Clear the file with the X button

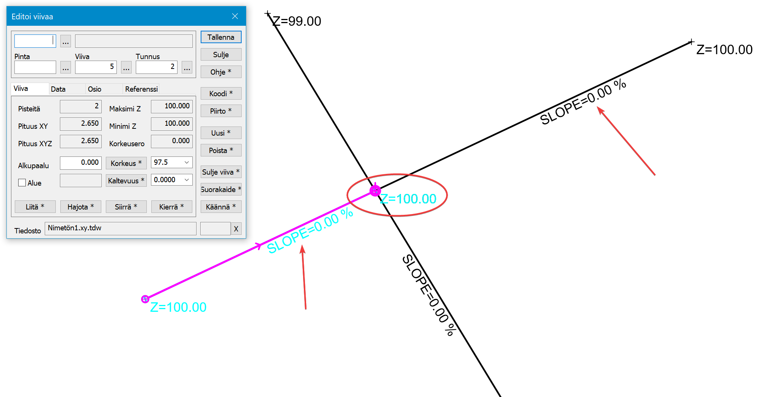point(236,229)
